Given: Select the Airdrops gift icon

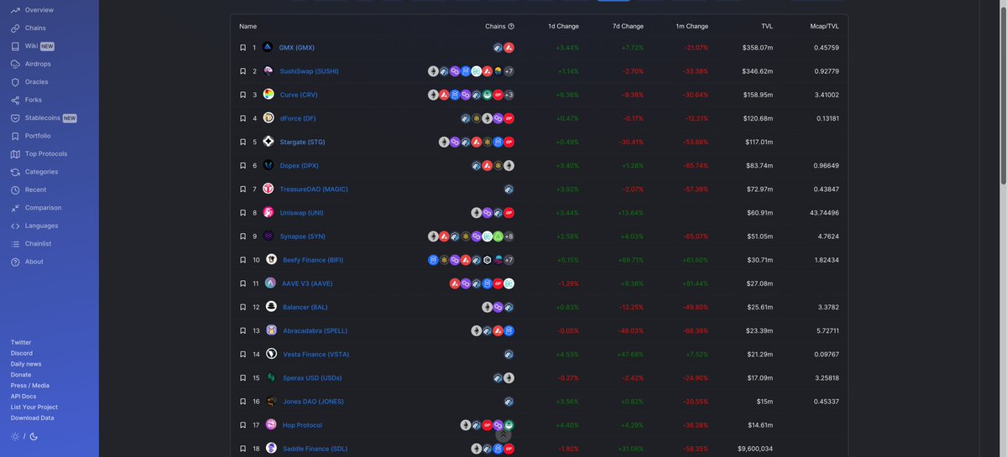Looking at the screenshot, I should 16,64.
